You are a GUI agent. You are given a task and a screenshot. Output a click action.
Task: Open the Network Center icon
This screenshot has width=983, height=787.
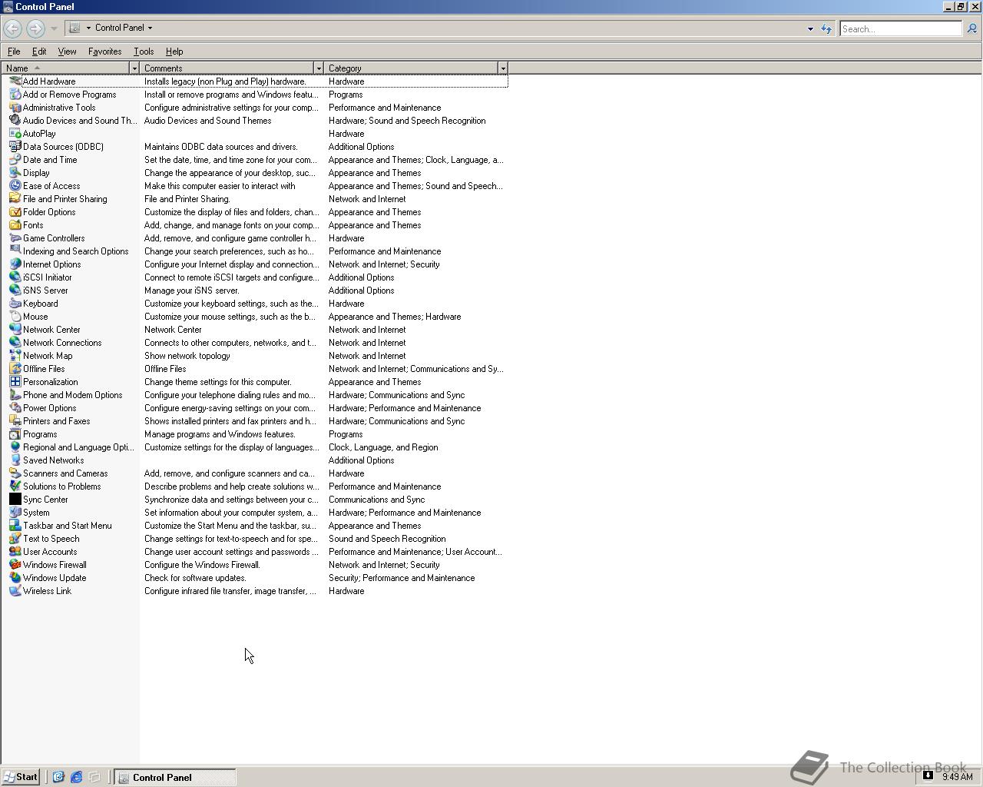(x=15, y=330)
